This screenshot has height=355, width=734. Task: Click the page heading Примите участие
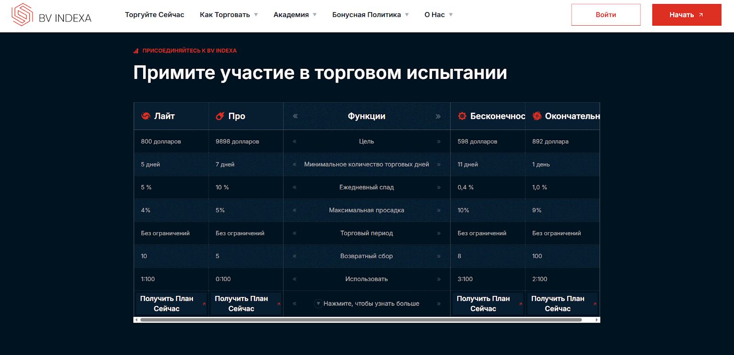[320, 72]
